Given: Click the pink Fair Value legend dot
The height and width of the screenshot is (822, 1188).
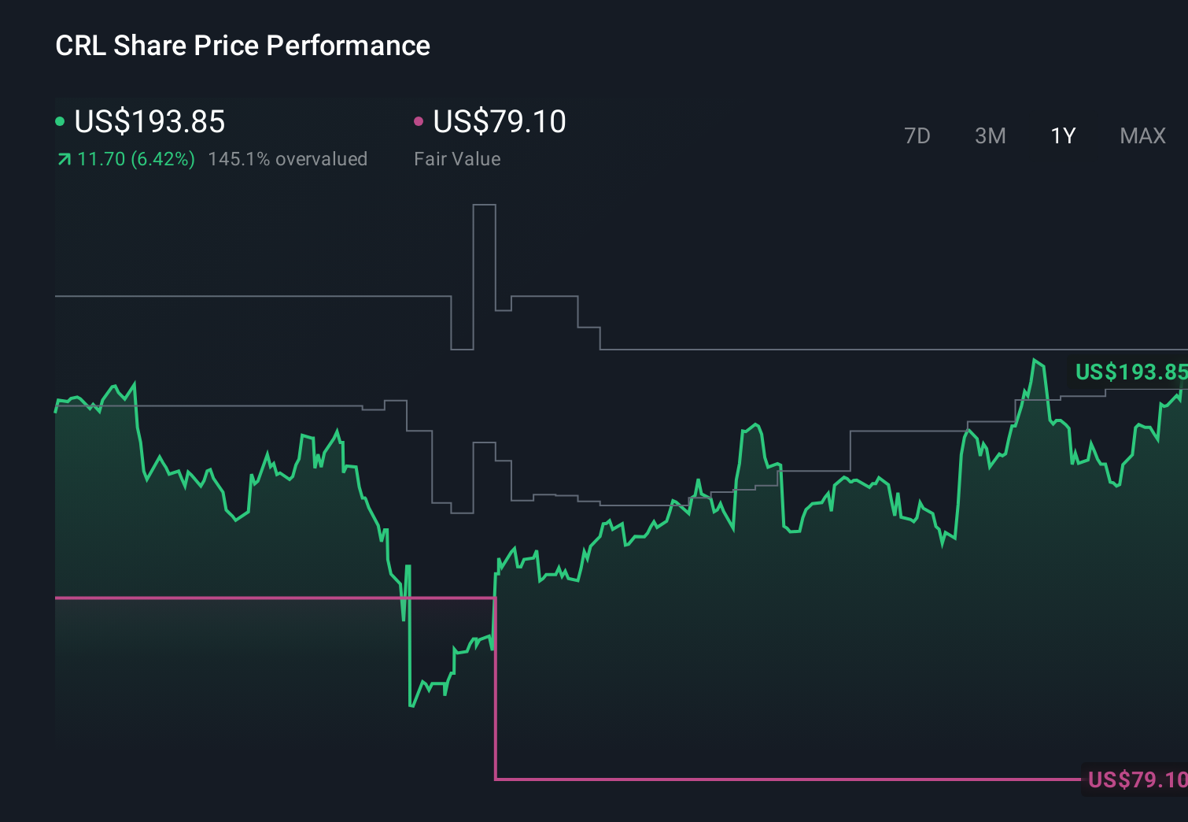Looking at the screenshot, I should (x=419, y=120).
